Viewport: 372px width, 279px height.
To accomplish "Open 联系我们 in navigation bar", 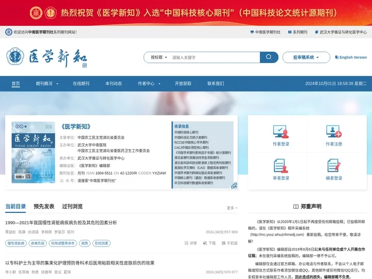I will point(215,84).
